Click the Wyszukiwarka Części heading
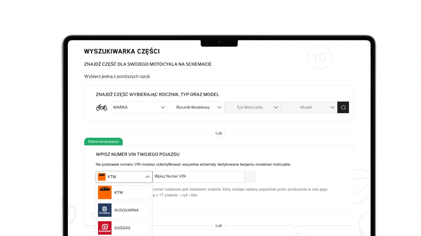The height and width of the screenshot is (236, 421). pos(122,52)
